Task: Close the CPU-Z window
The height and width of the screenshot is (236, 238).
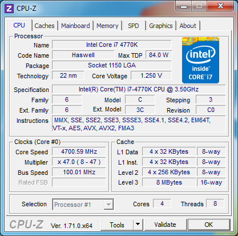Action: tap(221, 6)
